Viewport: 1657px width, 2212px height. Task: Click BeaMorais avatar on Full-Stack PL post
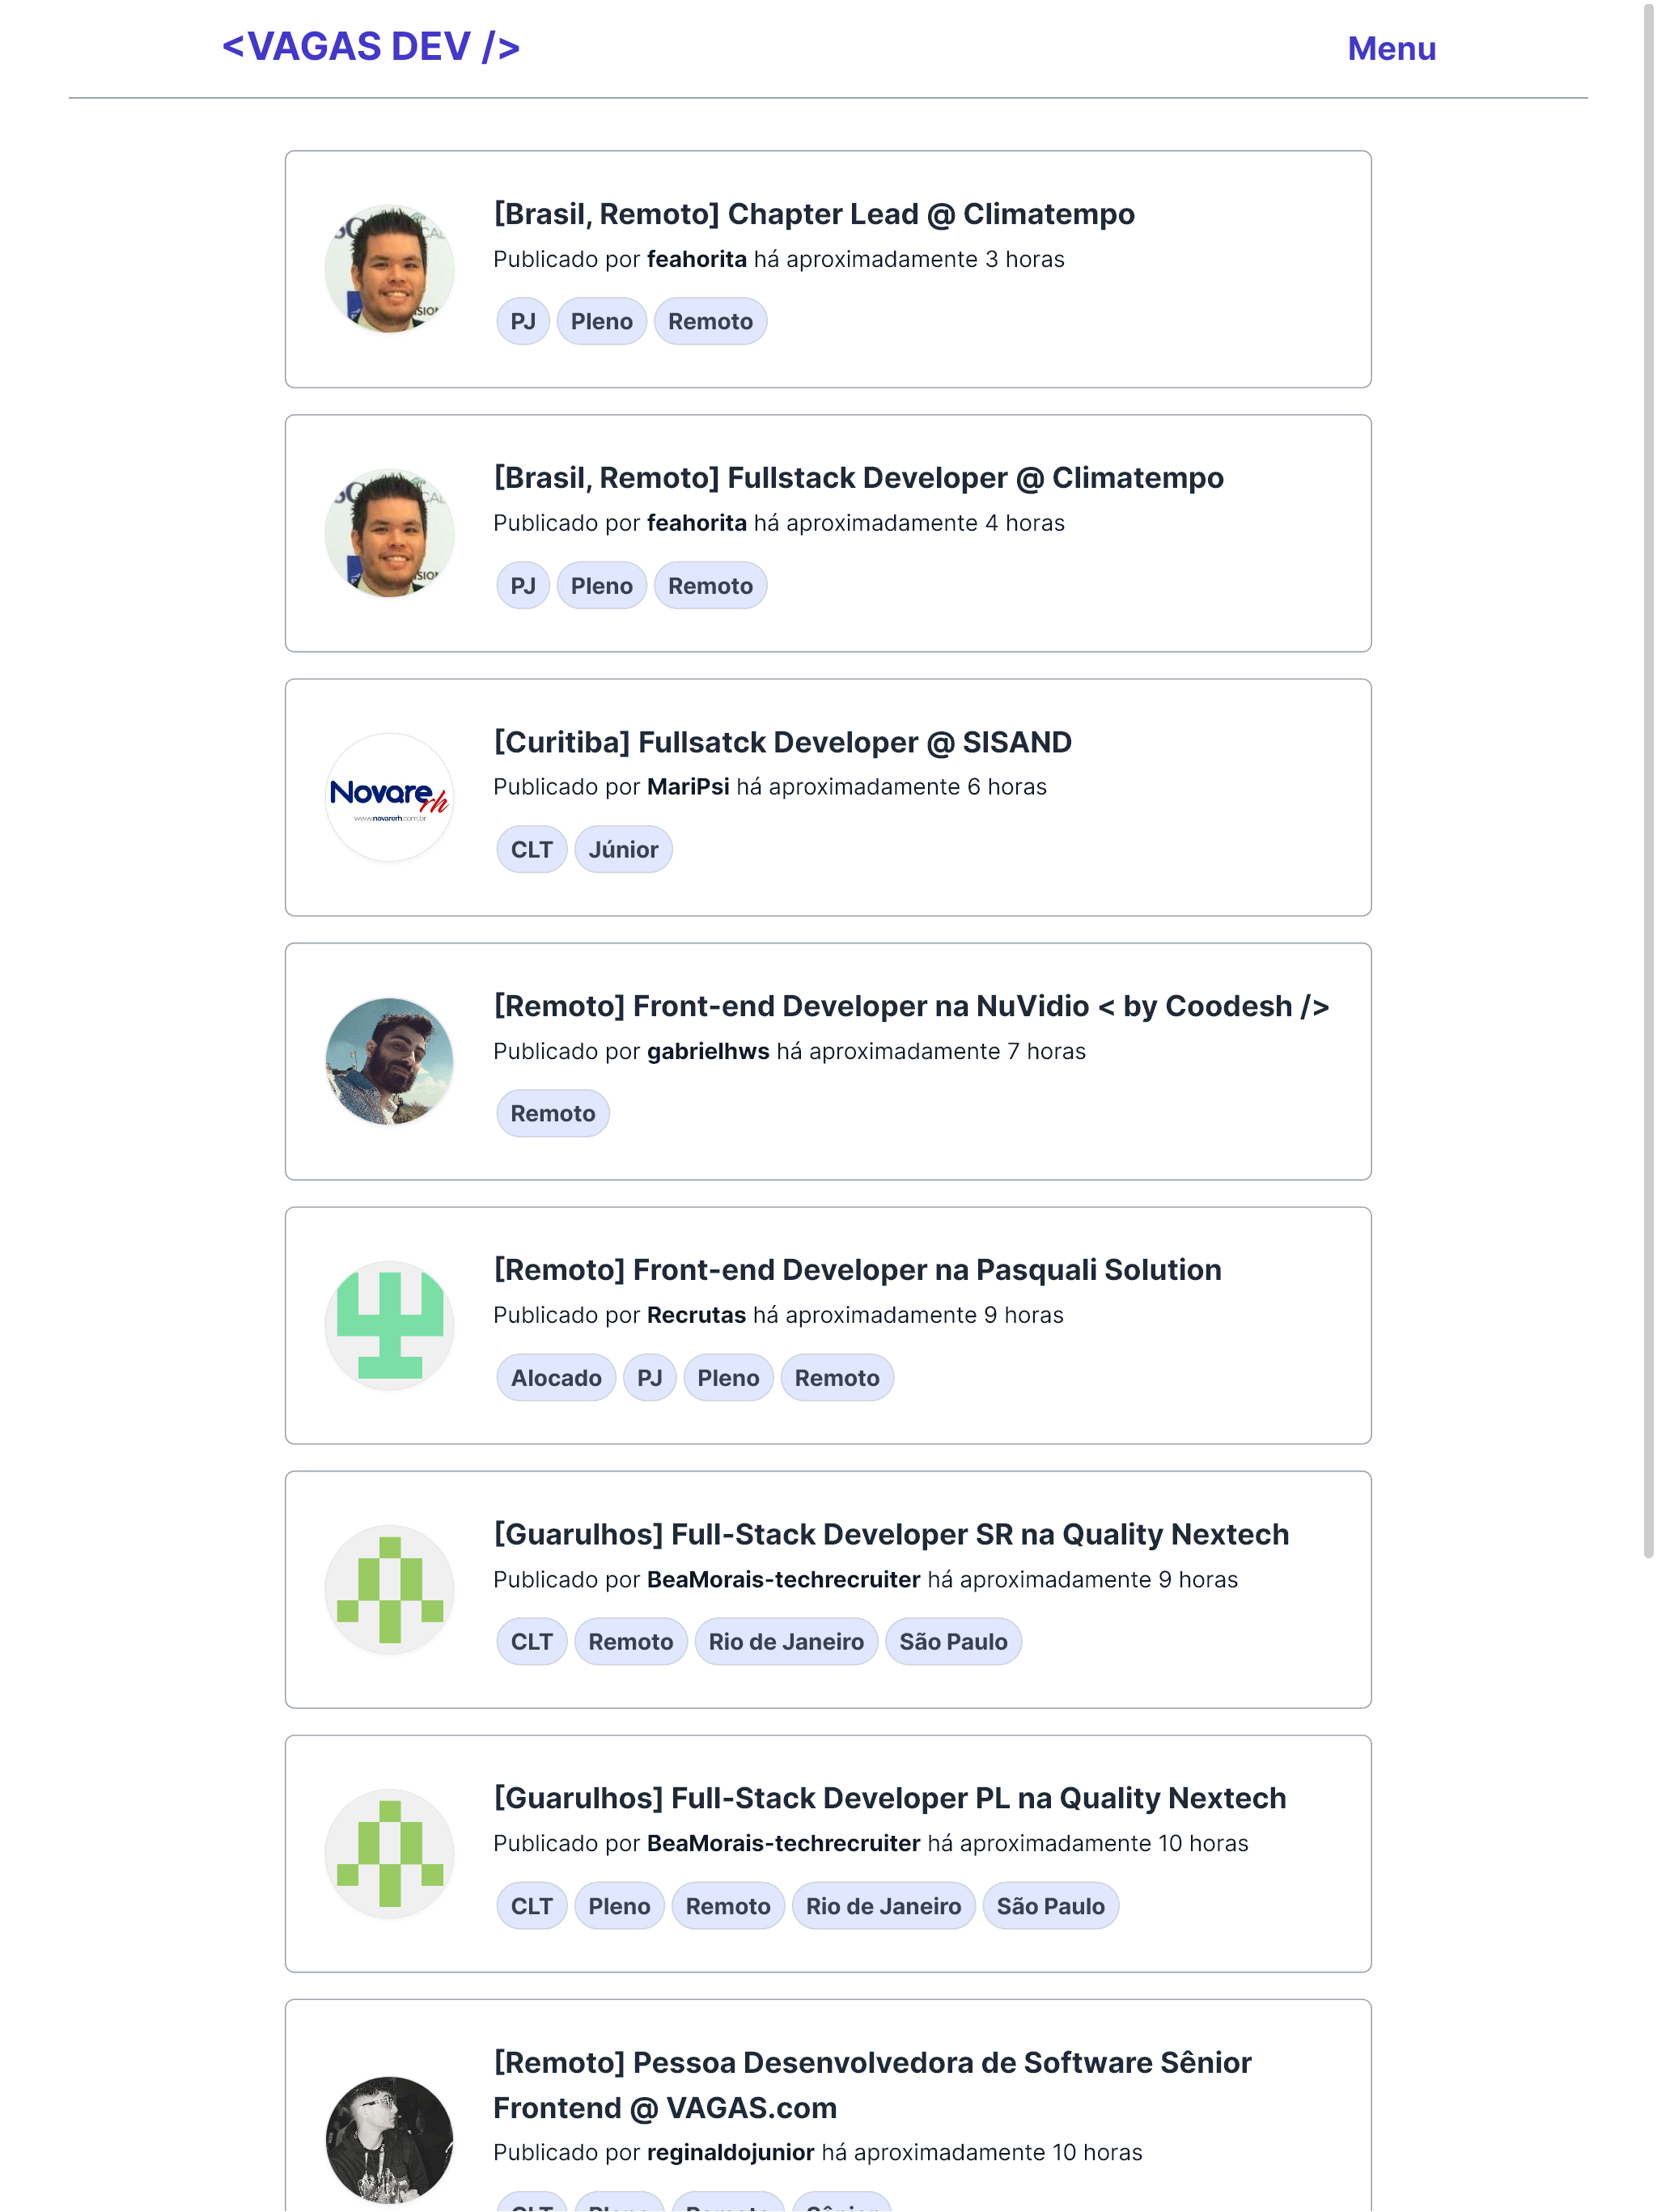(x=389, y=1853)
